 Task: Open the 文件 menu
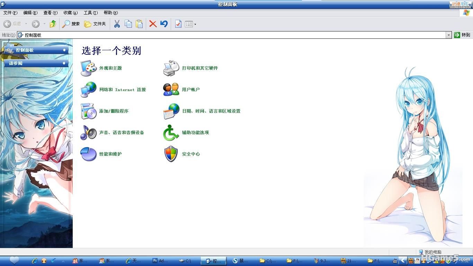10,13
